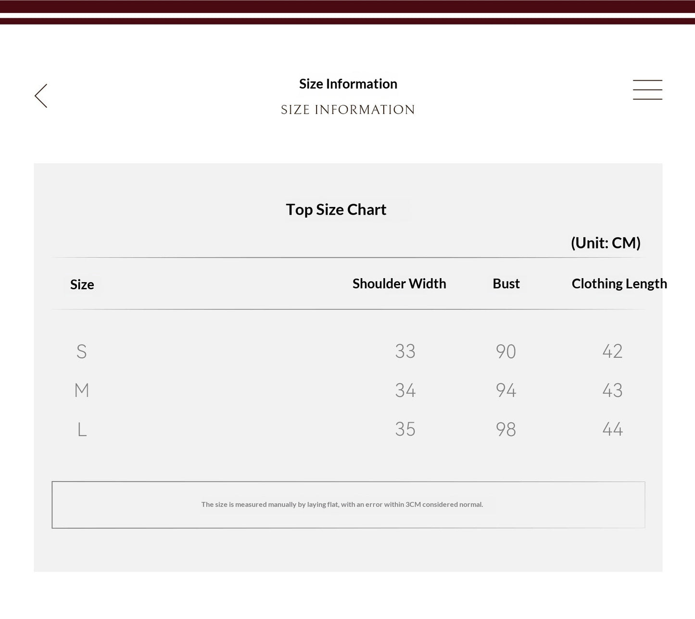Select the size L row label
The width and height of the screenshot is (695, 619).
[82, 429]
